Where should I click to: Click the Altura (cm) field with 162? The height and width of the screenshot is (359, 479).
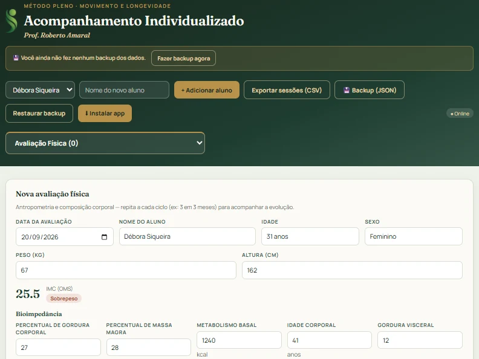(352, 270)
